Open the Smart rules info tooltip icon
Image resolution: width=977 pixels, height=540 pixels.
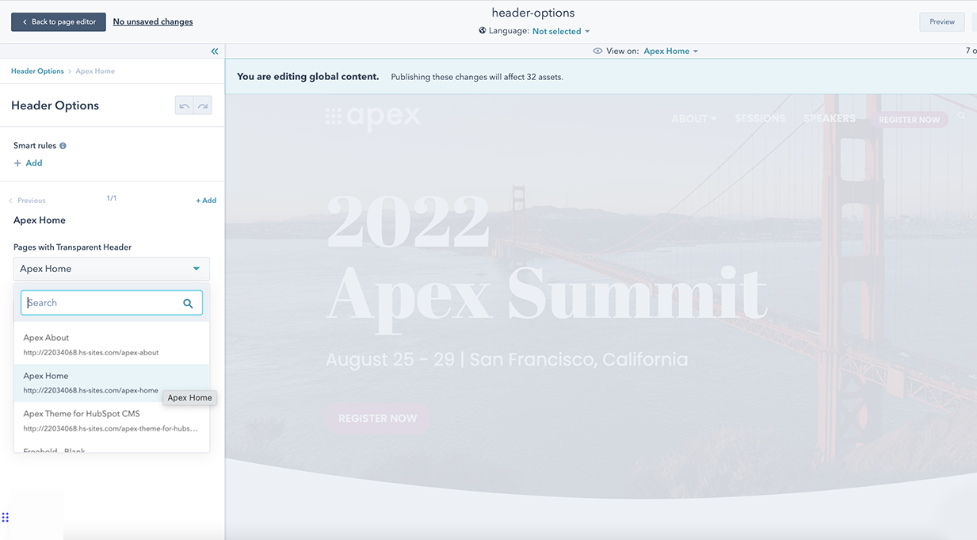(x=62, y=145)
